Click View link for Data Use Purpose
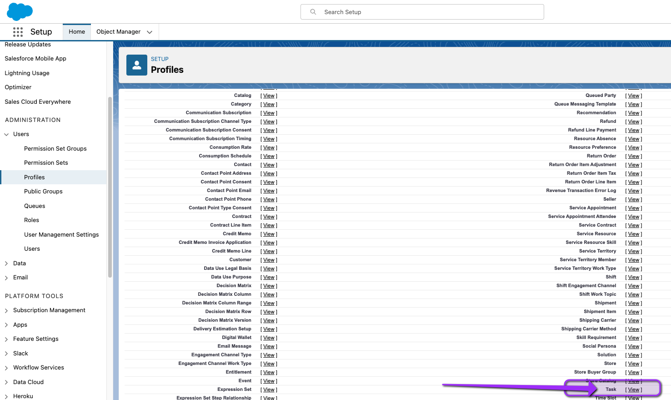This screenshot has width=671, height=400. pos(269,277)
